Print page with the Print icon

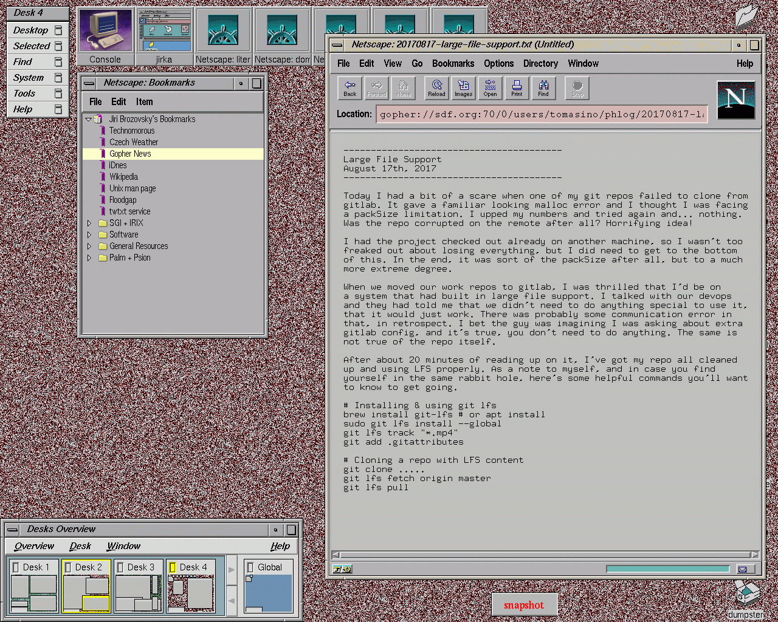point(517,88)
